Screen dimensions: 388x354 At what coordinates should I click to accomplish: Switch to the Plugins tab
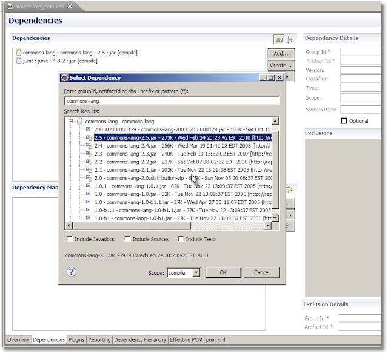pyautogui.click(x=76, y=340)
